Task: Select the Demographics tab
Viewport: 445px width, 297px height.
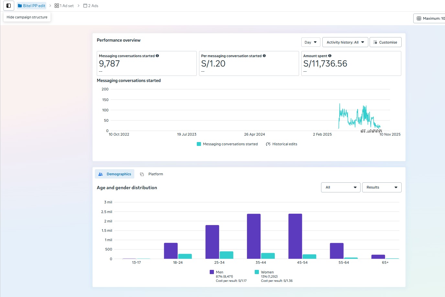Action: coord(115,174)
